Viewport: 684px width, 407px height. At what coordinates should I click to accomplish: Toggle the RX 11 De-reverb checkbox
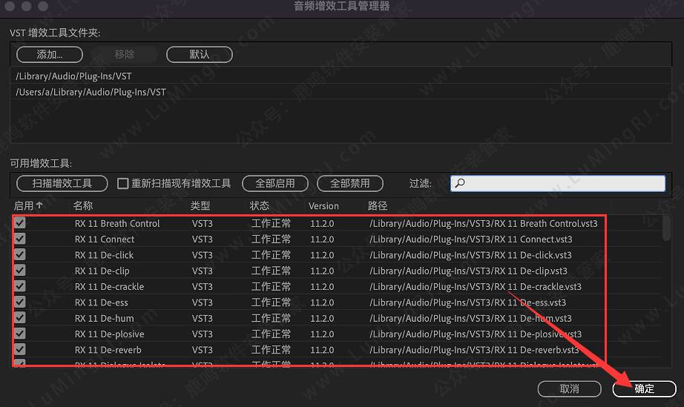(20, 349)
